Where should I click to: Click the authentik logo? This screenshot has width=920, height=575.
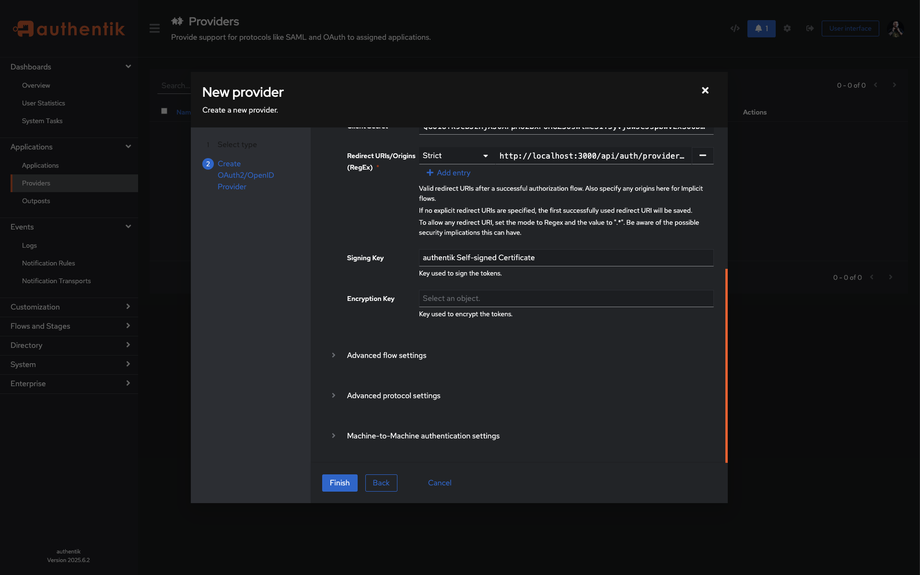[69, 29]
